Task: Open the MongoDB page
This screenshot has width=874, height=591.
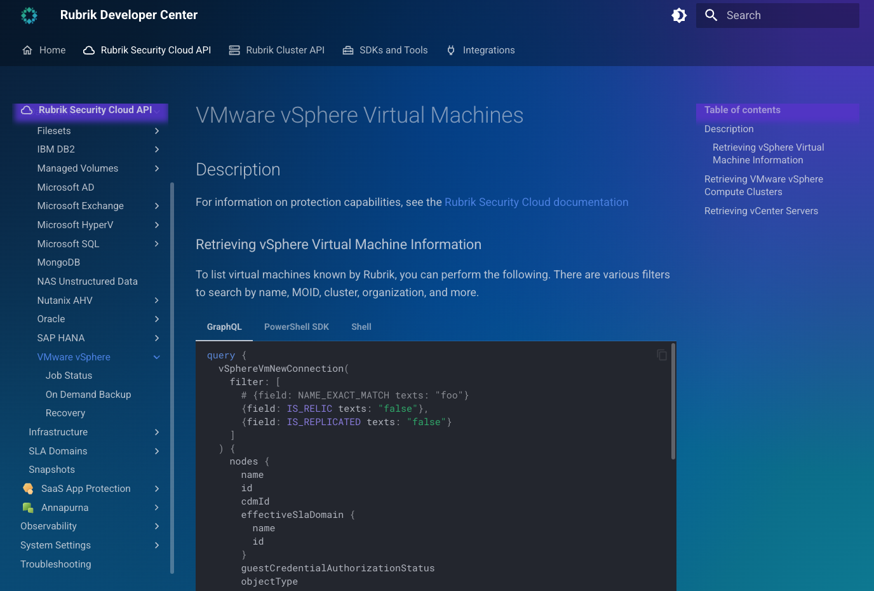Action: click(58, 262)
